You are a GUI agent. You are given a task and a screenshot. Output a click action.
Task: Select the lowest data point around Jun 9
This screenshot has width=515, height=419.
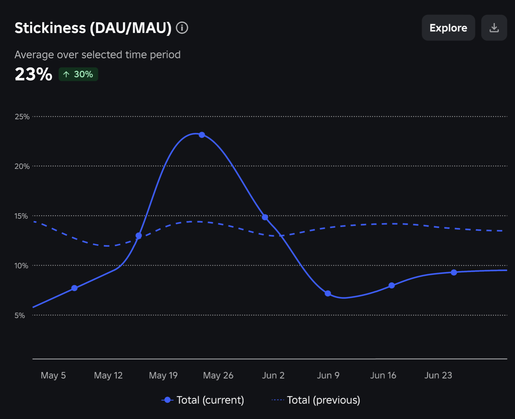coord(328,293)
